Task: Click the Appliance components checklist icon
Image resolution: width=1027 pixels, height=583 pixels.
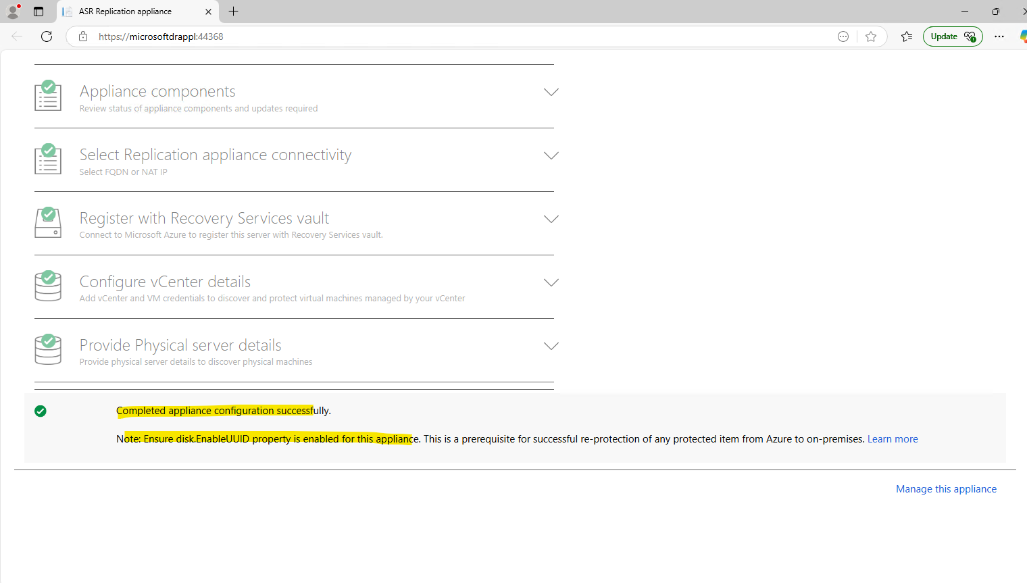Action: pos(48,95)
